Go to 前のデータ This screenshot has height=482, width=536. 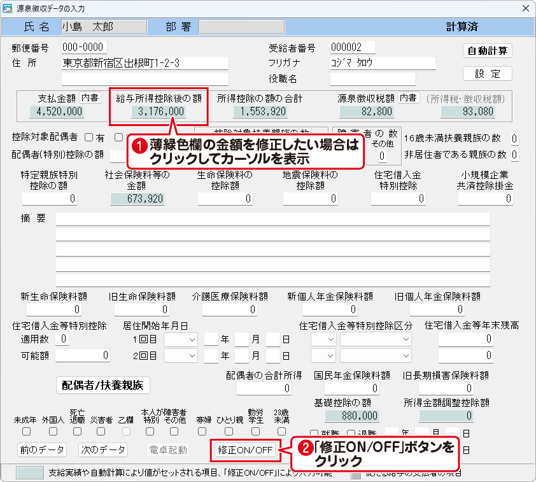point(41,450)
